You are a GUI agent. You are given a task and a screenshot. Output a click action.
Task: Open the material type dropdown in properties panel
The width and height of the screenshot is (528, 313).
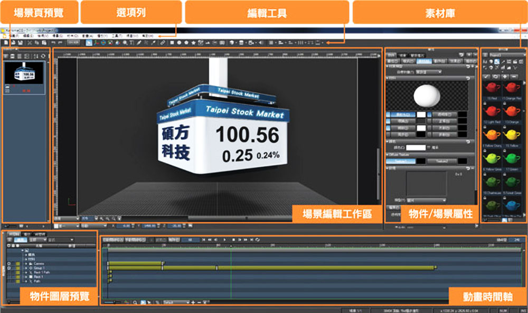(428, 72)
